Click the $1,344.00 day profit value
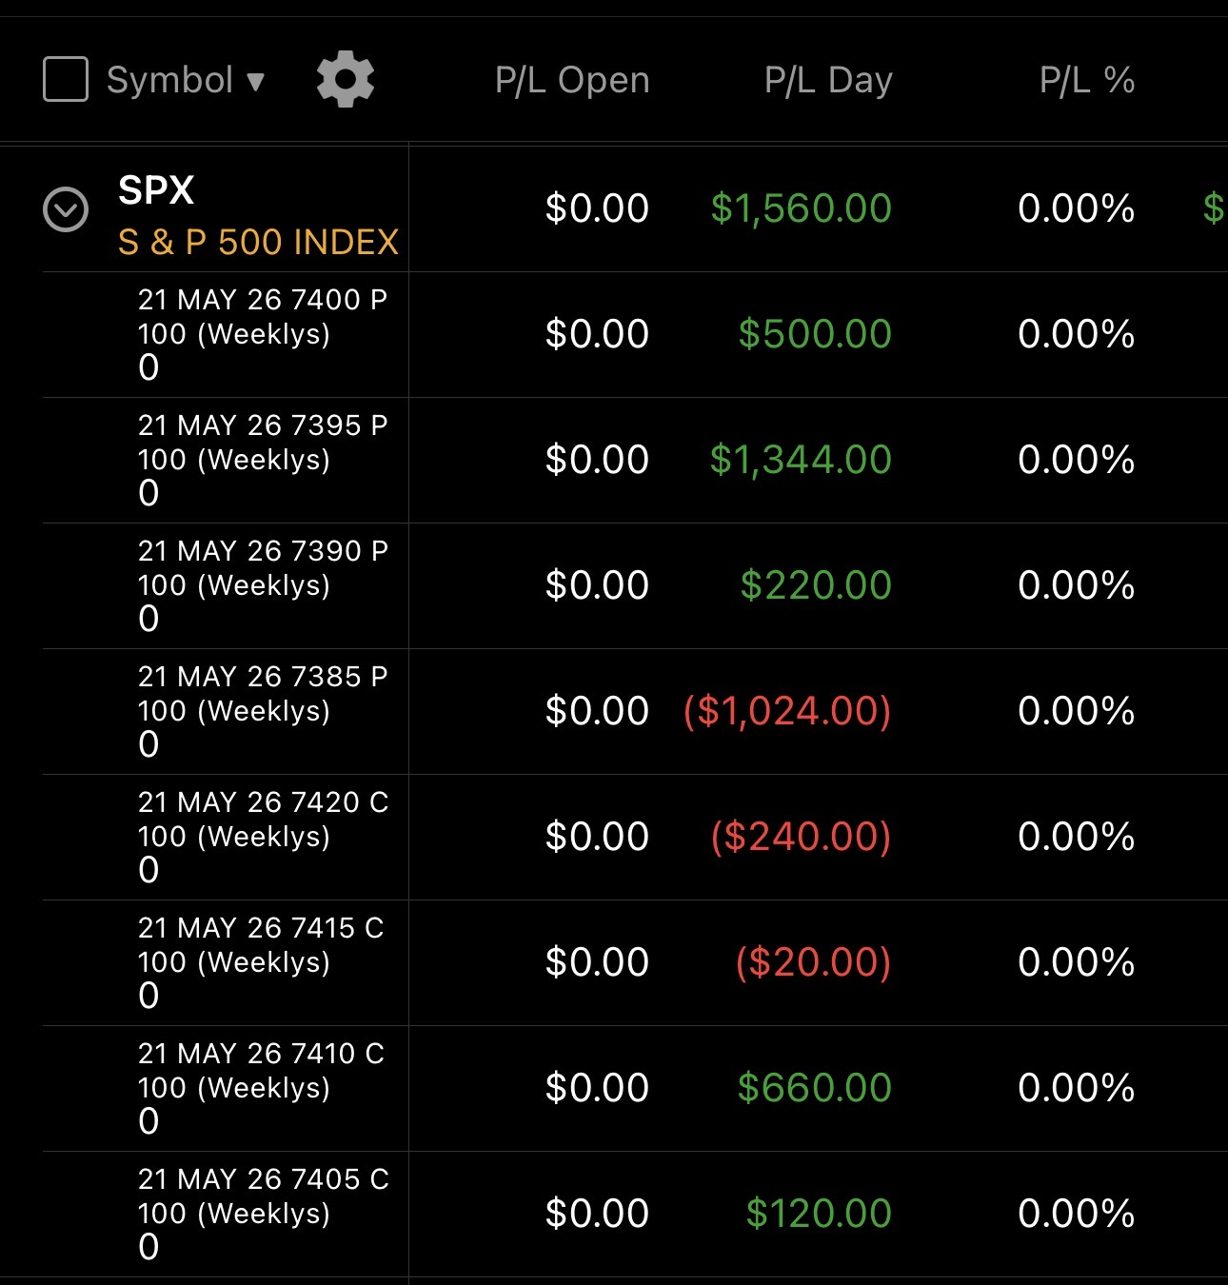 801,460
